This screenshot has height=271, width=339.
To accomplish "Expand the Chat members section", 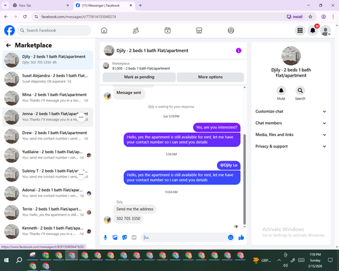I will pos(291,123).
